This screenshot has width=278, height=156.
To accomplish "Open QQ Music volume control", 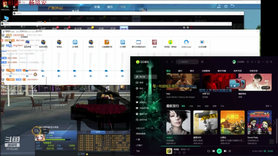I will point(230,151).
